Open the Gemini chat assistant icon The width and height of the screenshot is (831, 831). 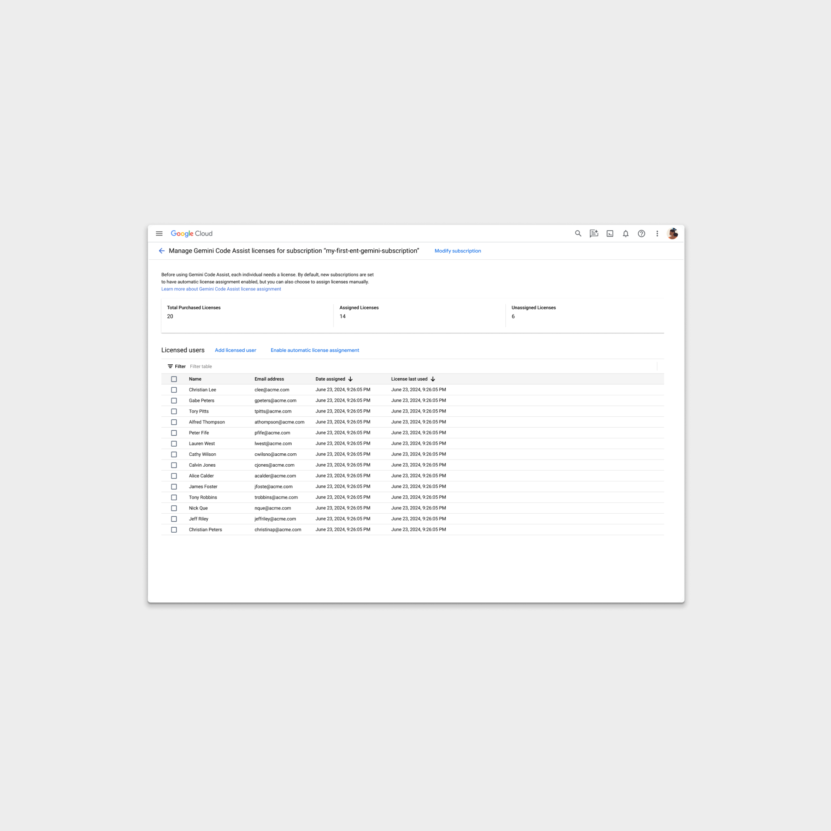(x=594, y=234)
